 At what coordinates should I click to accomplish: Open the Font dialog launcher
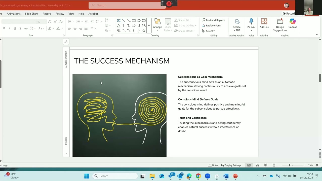[64, 35]
